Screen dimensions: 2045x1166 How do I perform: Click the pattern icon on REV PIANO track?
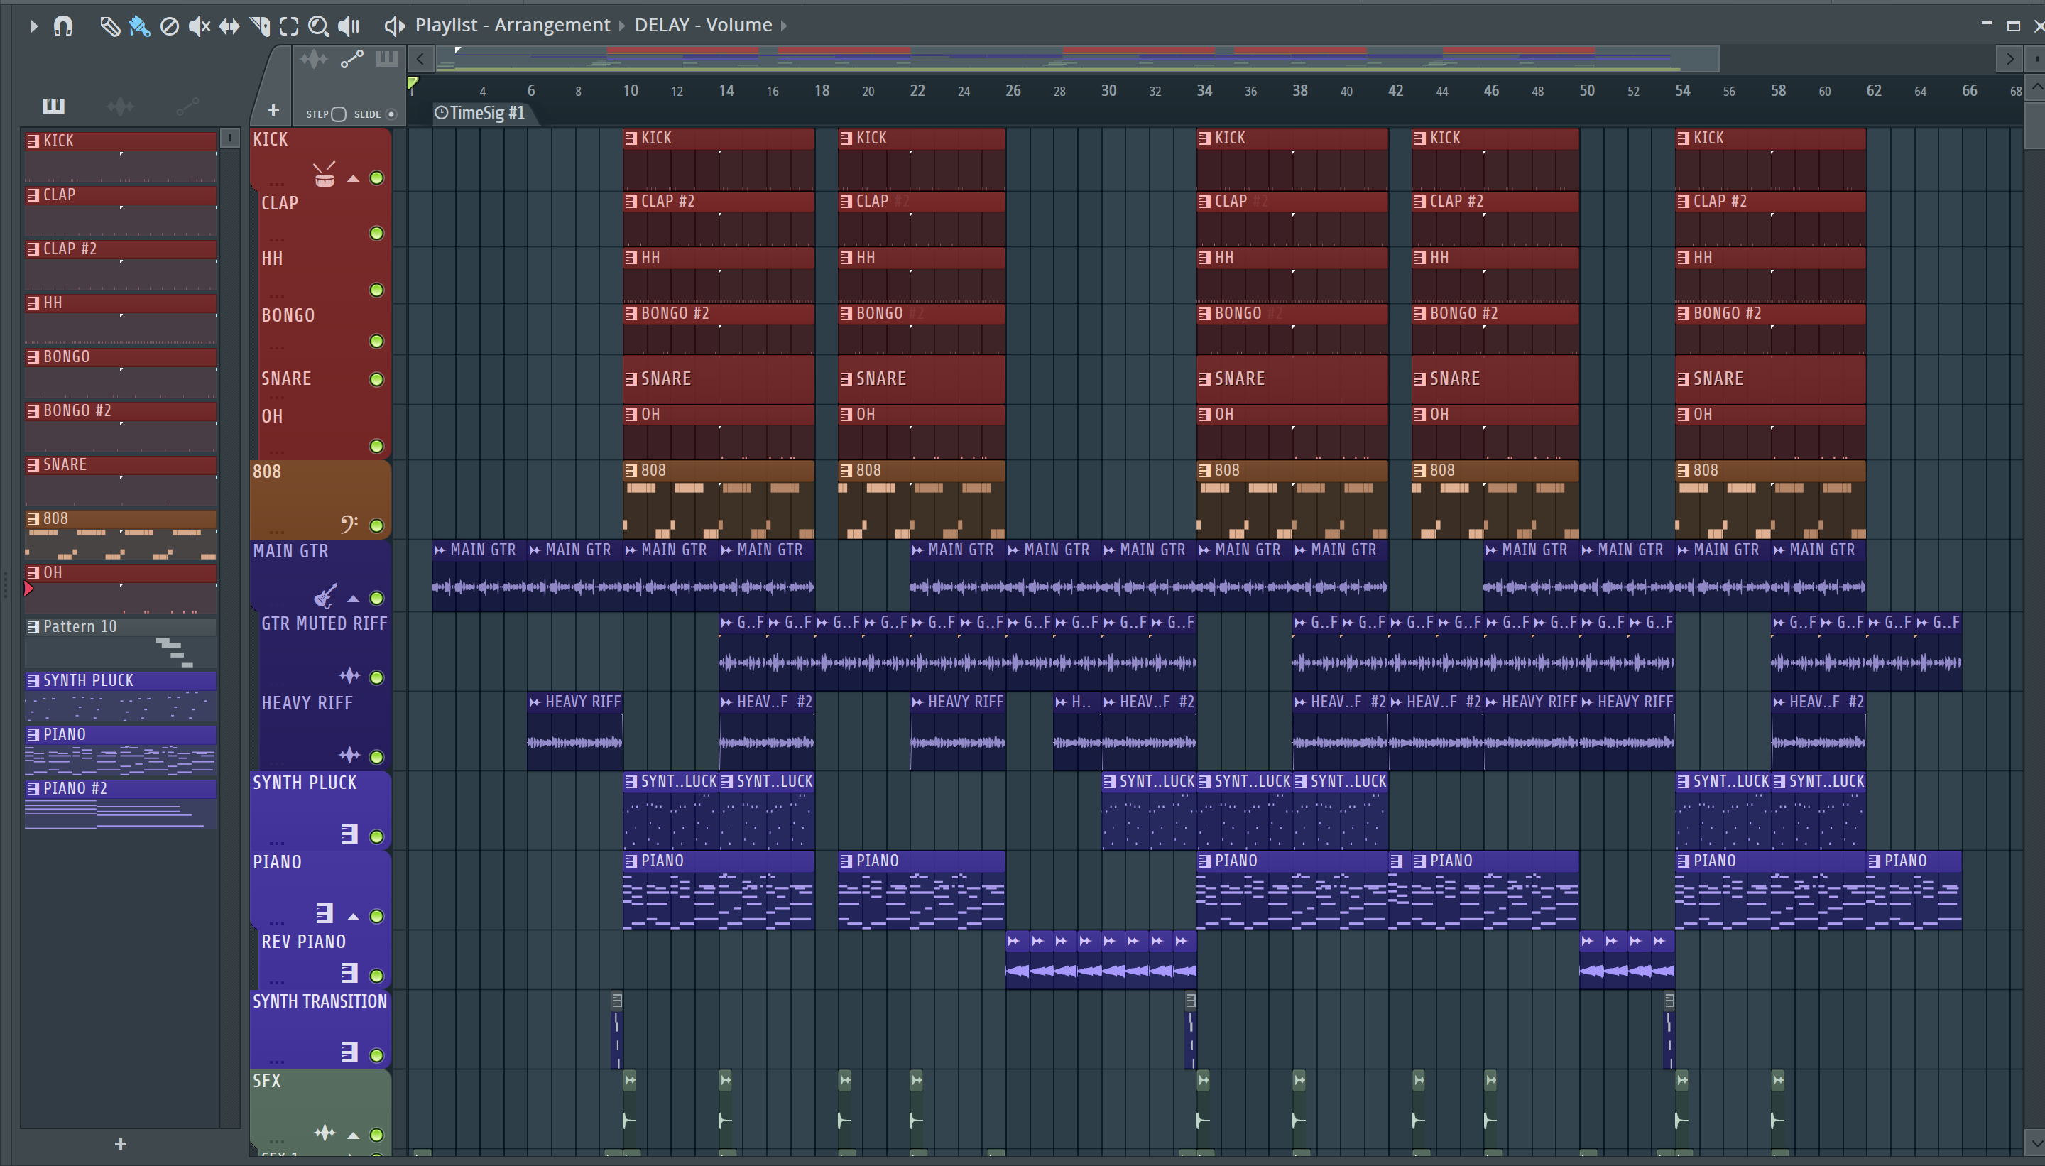[349, 973]
